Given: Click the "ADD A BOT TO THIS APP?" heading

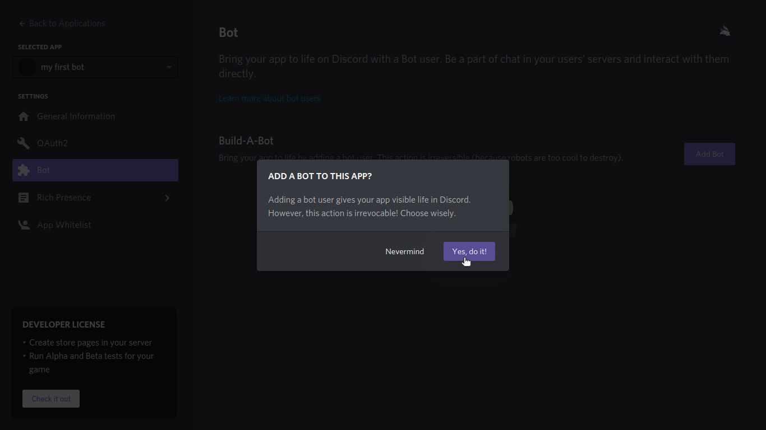Looking at the screenshot, I should pos(320,176).
